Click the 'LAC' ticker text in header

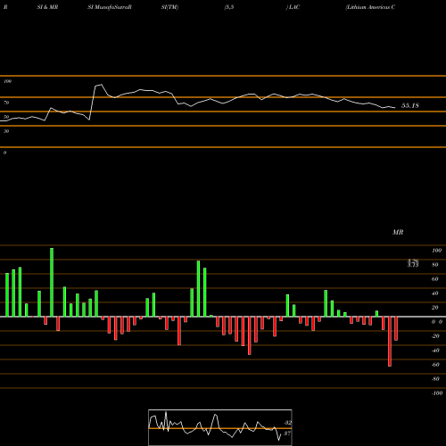click(294, 7)
